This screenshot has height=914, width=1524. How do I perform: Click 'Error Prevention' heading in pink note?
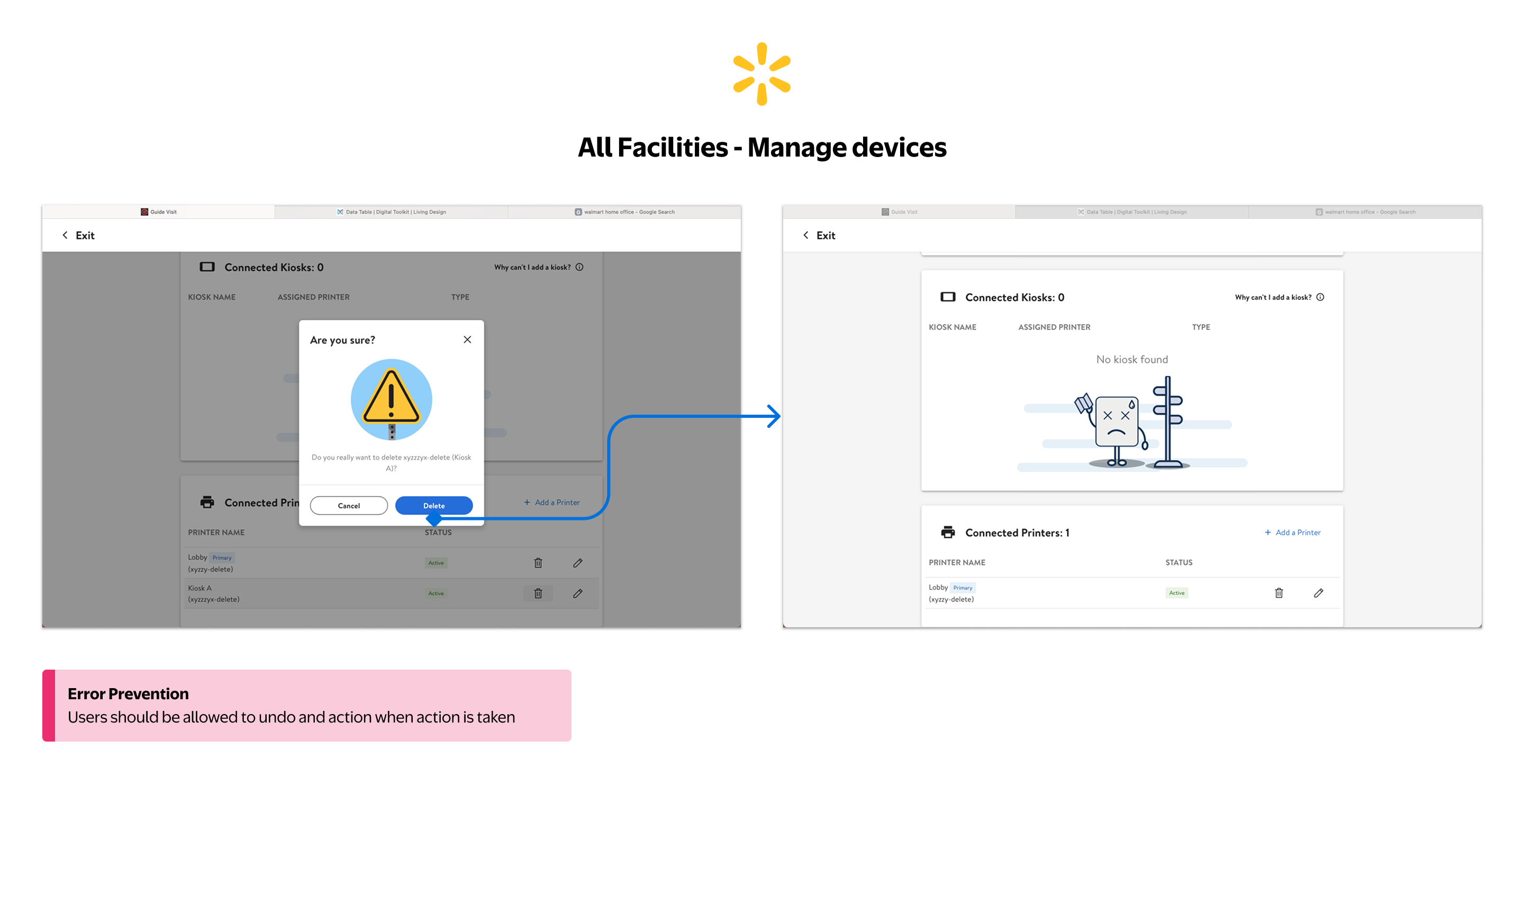(x=128, y=694)
